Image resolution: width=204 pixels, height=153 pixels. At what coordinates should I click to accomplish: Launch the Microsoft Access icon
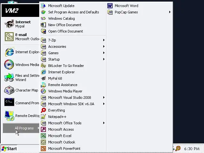pos(43,129)
